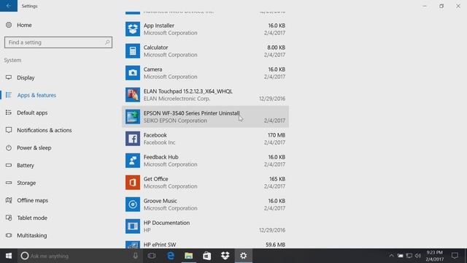
Task: Open the Action Center notifications icon
Action: coord(455,256)
